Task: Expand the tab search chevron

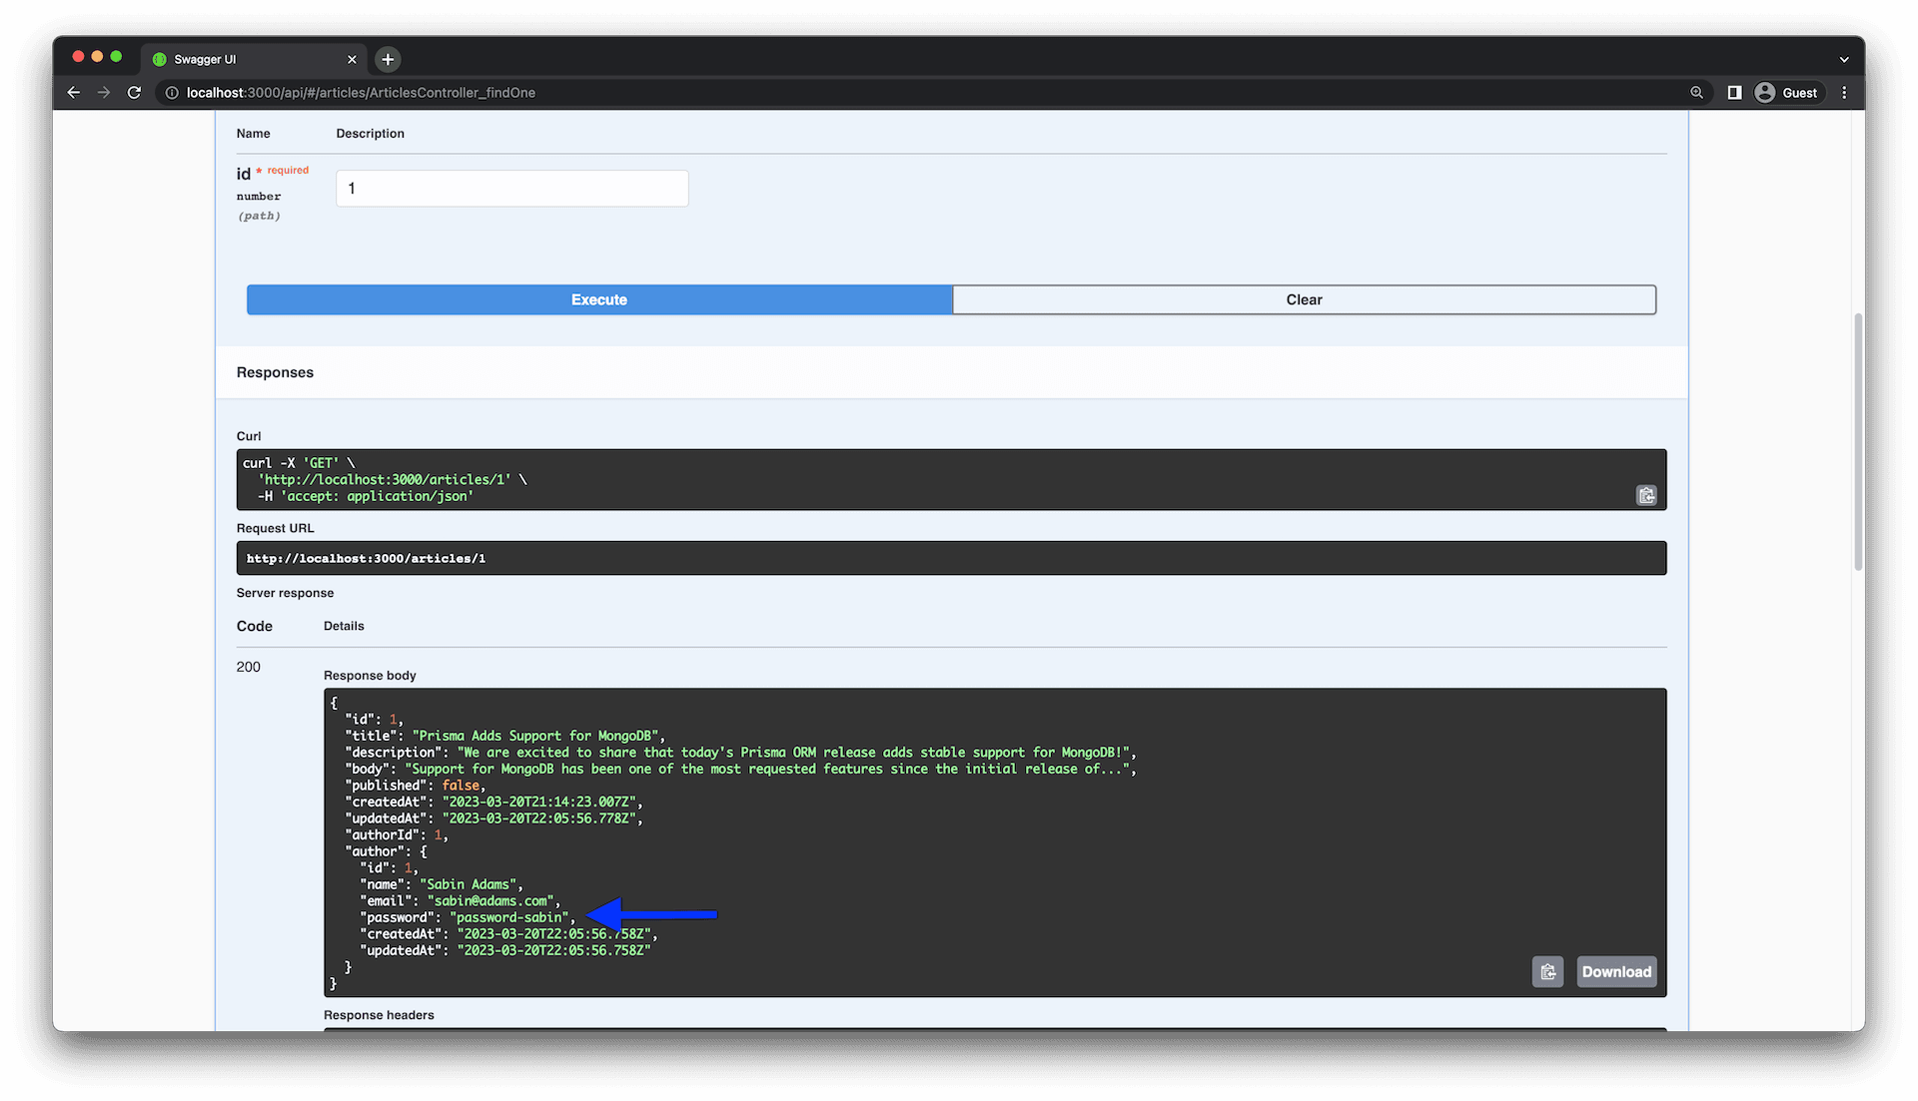Action: 1844,59
